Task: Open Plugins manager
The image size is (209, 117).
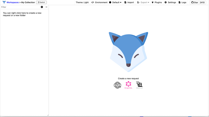Action: click(157, 2)
